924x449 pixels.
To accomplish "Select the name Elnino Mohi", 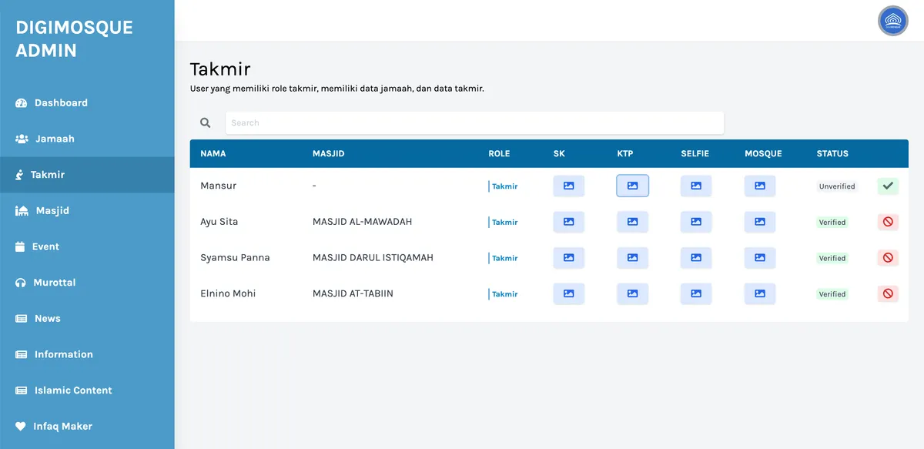I will click(228, 293).
